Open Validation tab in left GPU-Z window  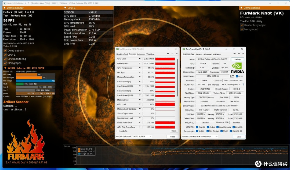[x=150, y=54]
